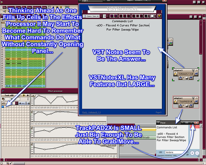Click the font size 20 field in TrackPAD2X
This screenshot has height=165, width=206.
pos(161,152)
